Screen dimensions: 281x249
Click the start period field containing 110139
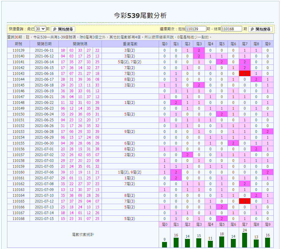click(196, 29)
